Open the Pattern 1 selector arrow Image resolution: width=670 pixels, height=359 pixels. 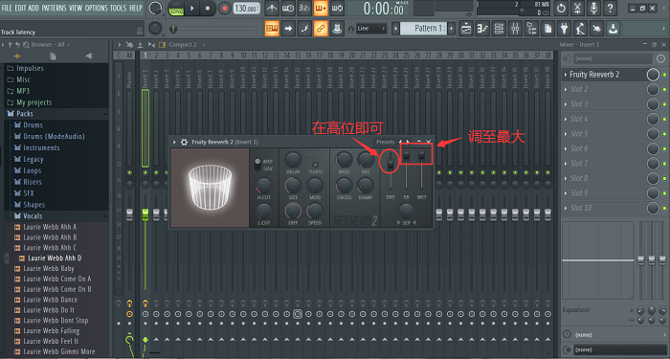(x=395, y=29)
